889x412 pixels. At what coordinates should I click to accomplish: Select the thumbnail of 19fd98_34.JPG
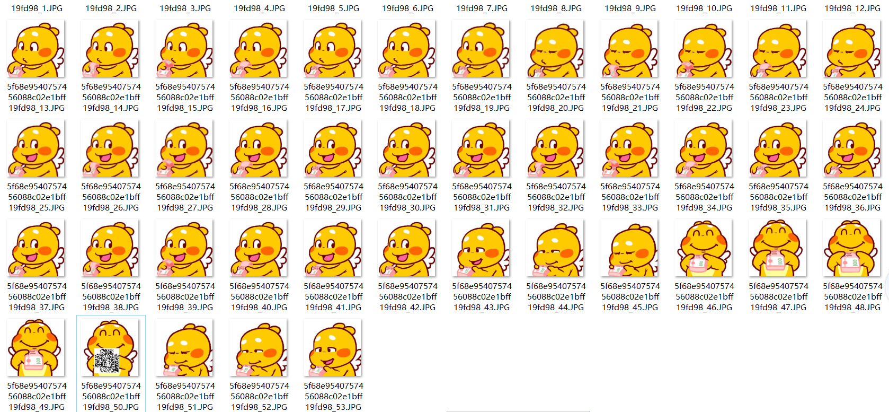[704, 148]
